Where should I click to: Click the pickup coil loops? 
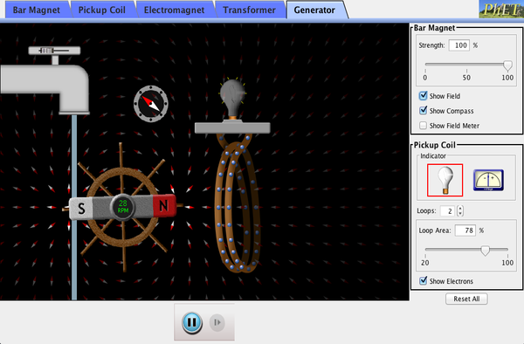click(x=237, y=203)
